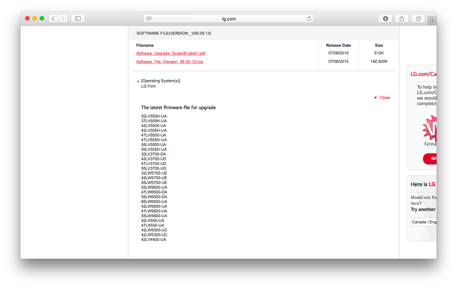The image size is (457, 288).
Task: Download Software_File_(Version_05.00.13).zip
Action: click(x=169, y=62)
